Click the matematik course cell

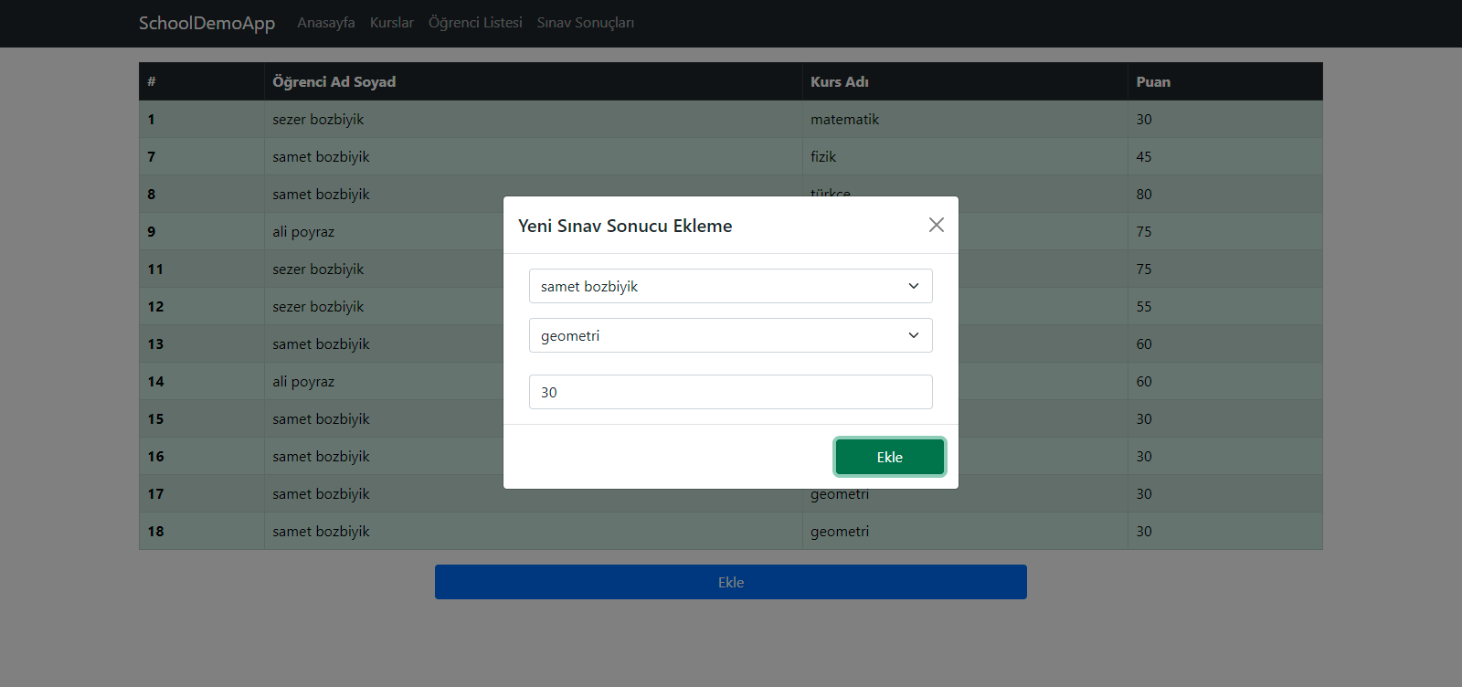coord(965,120)
